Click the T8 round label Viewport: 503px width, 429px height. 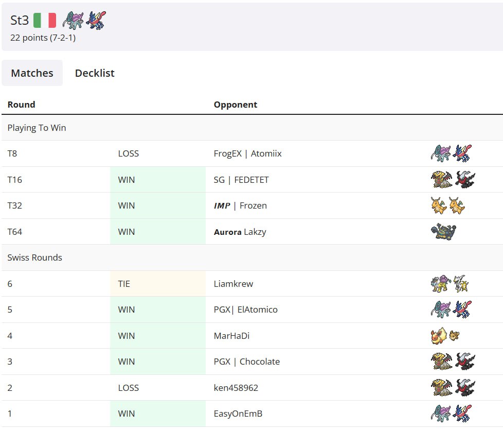[x=12, y=153]
